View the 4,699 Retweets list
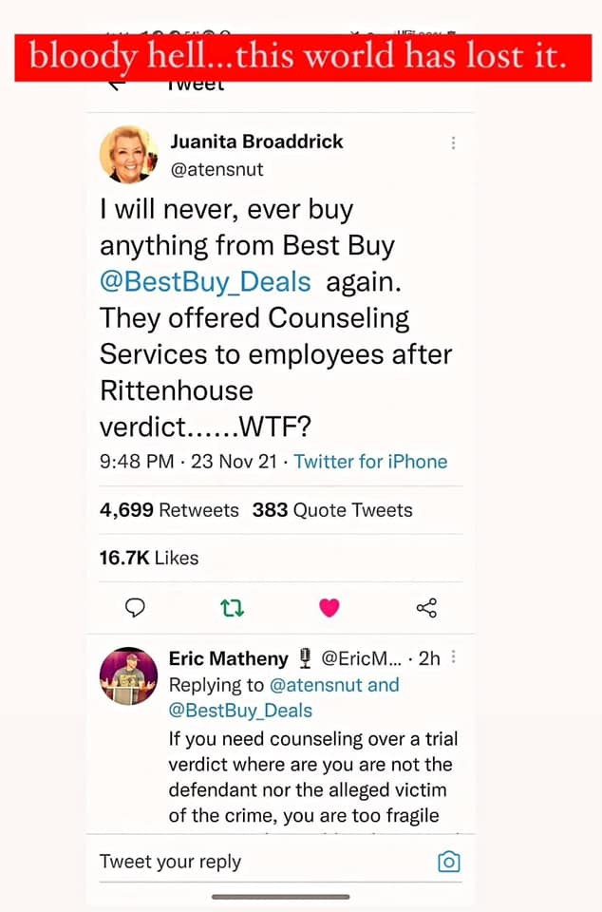Image resolution: width=602 pixels, height=912 pixels. point(169,510)
